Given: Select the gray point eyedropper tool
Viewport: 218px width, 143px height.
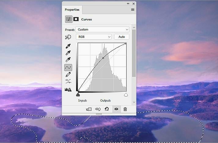Looking at the screenshot, I should click(68, 53).
